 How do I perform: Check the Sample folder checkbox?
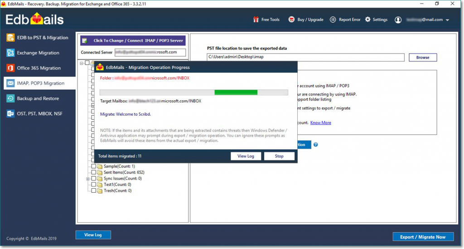click(x=93, y=166)
